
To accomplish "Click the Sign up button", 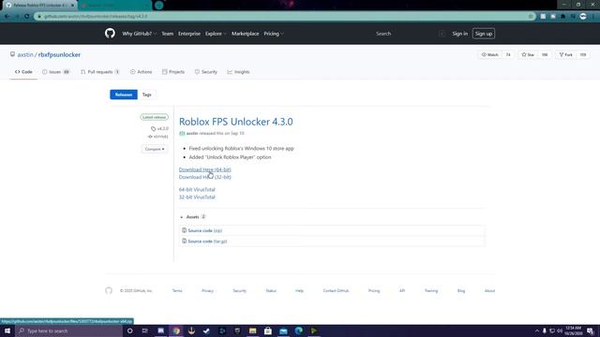I will [x=484, y=34].
